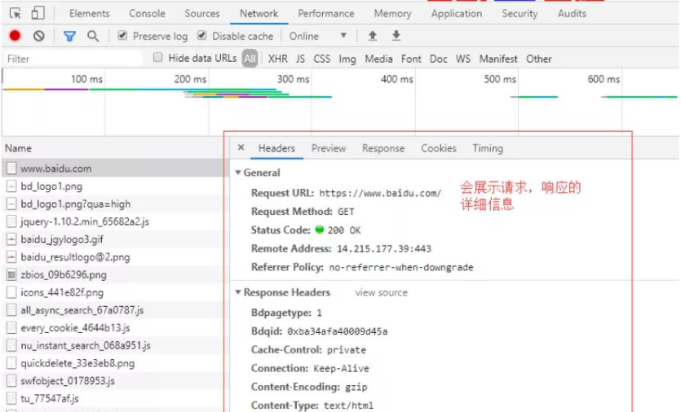
Task: Select the Network panel tab
Action: (x=259, y=14)
